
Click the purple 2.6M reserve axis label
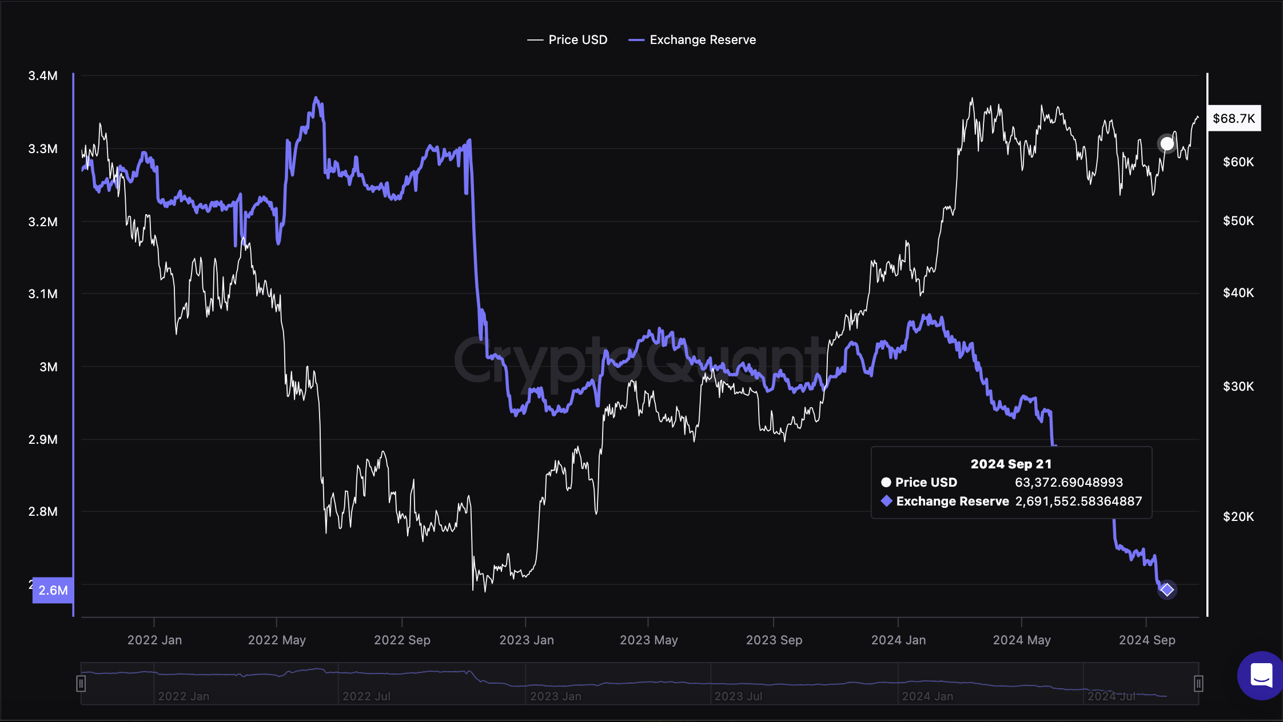click(x=53, y=590)
